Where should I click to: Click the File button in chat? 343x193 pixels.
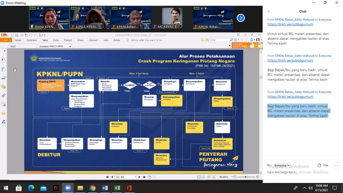click(323, 165)
